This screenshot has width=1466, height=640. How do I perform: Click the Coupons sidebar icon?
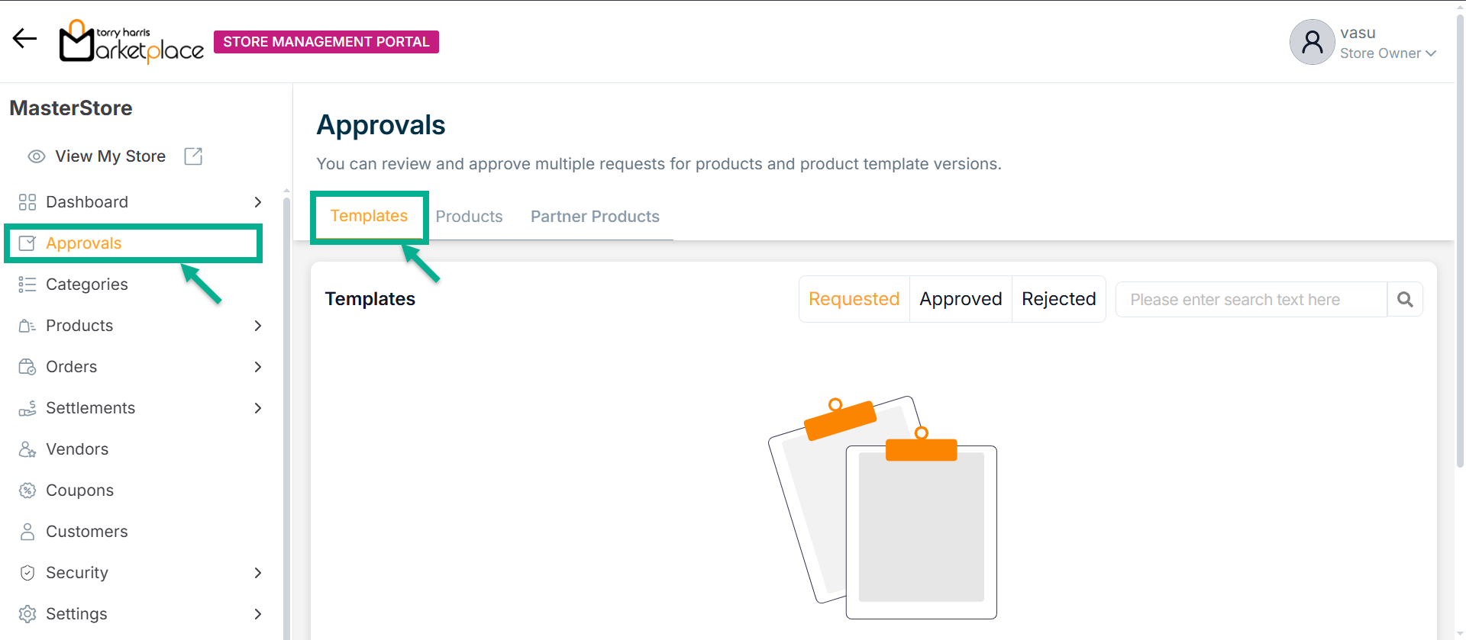pyautogui.click(x=27, y=490)
